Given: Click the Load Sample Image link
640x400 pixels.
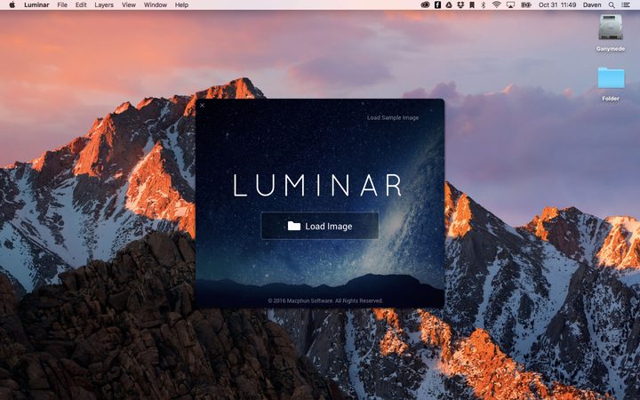Looking at the screenshot, I should 393,117.
